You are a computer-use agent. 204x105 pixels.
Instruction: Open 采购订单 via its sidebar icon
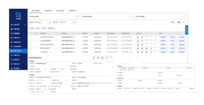click(12, 55)
